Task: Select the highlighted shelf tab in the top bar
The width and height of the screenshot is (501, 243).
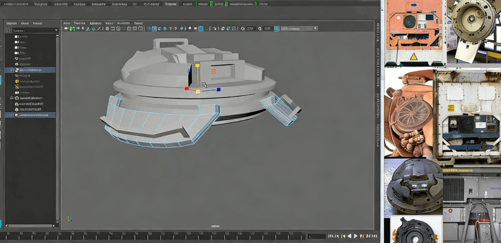Action: 171,3
